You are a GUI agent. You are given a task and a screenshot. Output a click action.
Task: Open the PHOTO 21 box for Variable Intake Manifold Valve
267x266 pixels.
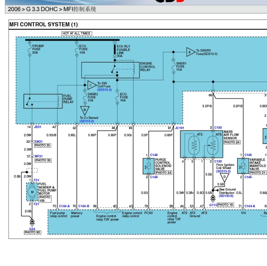258,172
